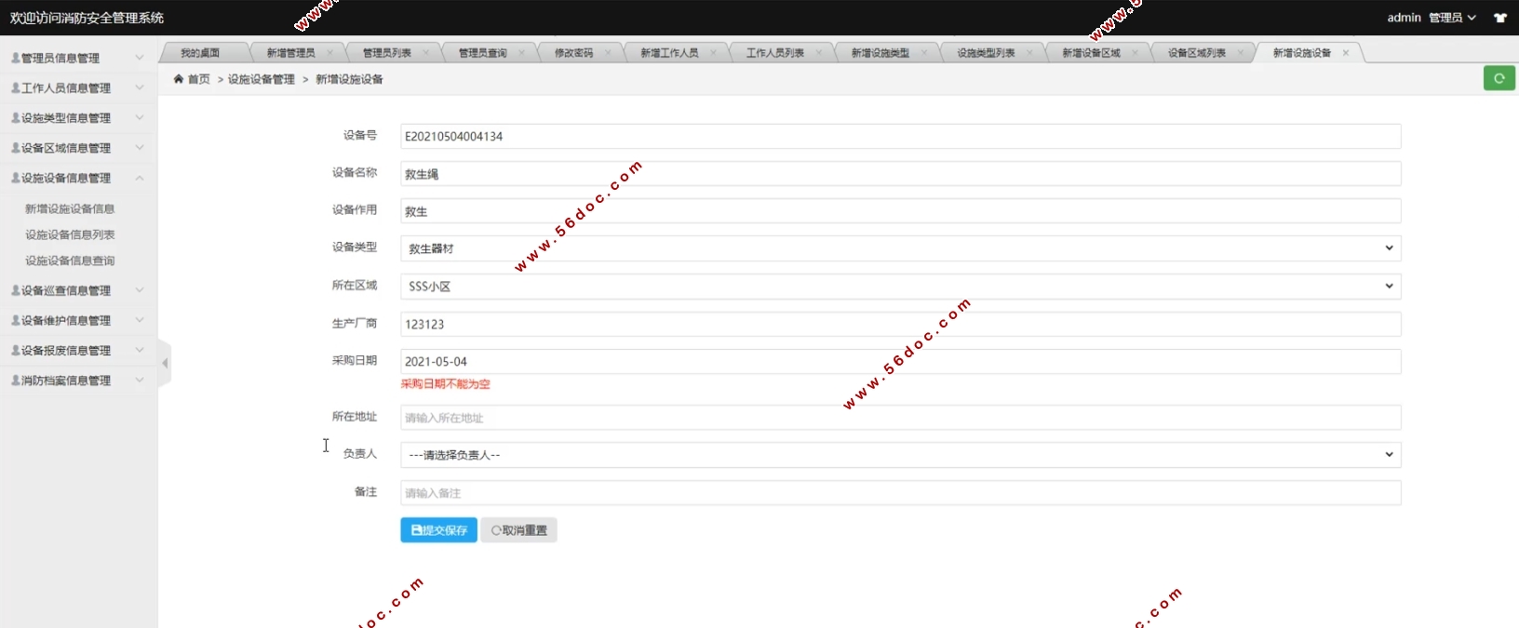The image size is (1519, 628).
Task: Click the 所在地址 address input field
Action: tap(901, 418)
